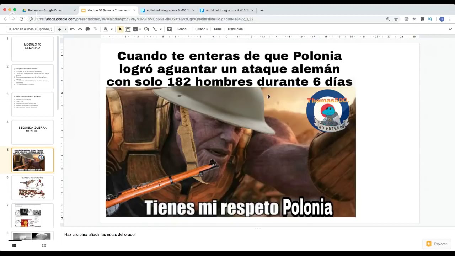Click the Tema button
Viewport: 455px width, 256px height.
click(218, 29)
